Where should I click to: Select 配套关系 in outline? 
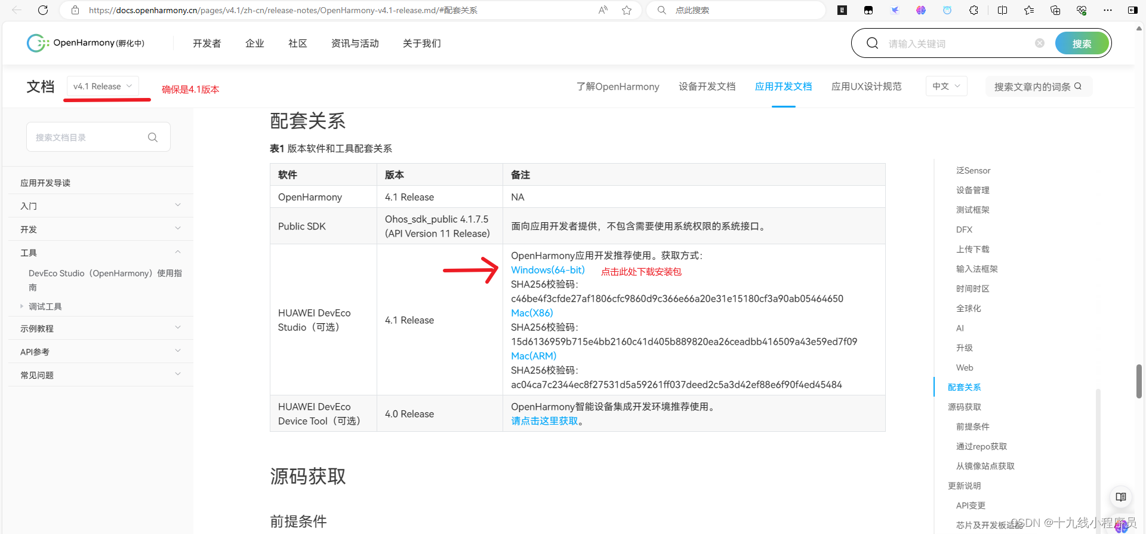pyautogui.click(x=965, y=387)
